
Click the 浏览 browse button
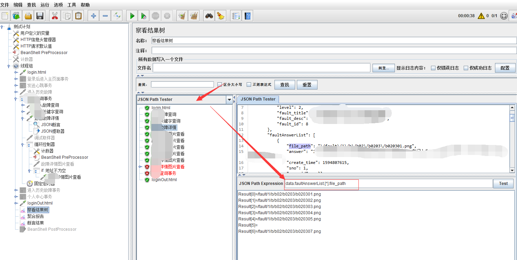[383, 68]
